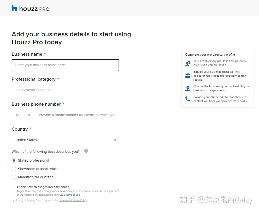Open Houzz's Terms of Use link
Image resolution: width=259 pixels, height=211 pixels.
pyautogui.click(x=68, y=195)
